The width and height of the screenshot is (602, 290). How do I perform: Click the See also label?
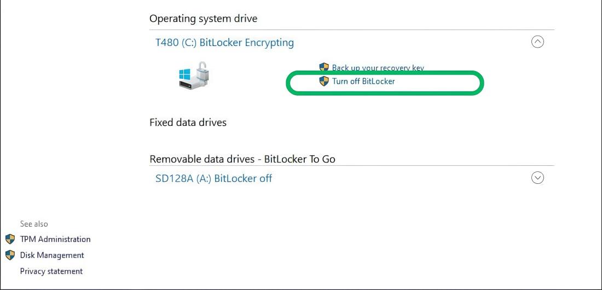(34, 224)
